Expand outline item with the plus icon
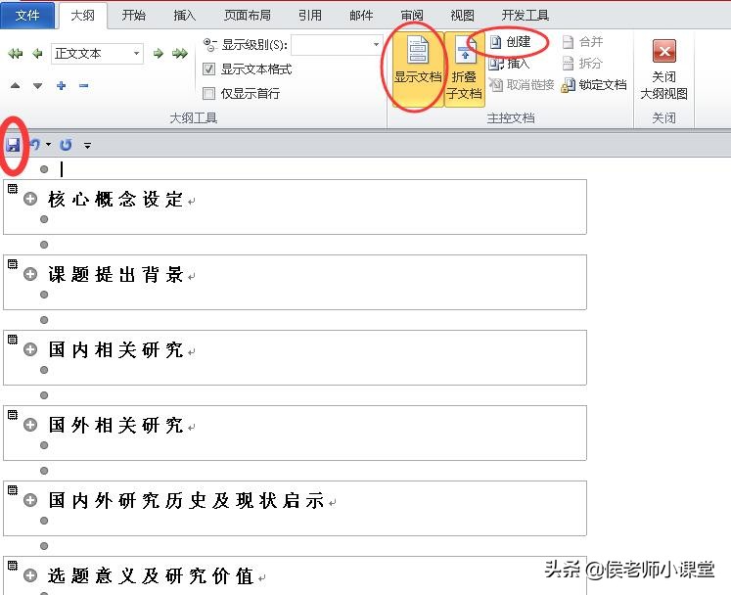The height and width of the screenshot is (595, 731). [61, 86]
